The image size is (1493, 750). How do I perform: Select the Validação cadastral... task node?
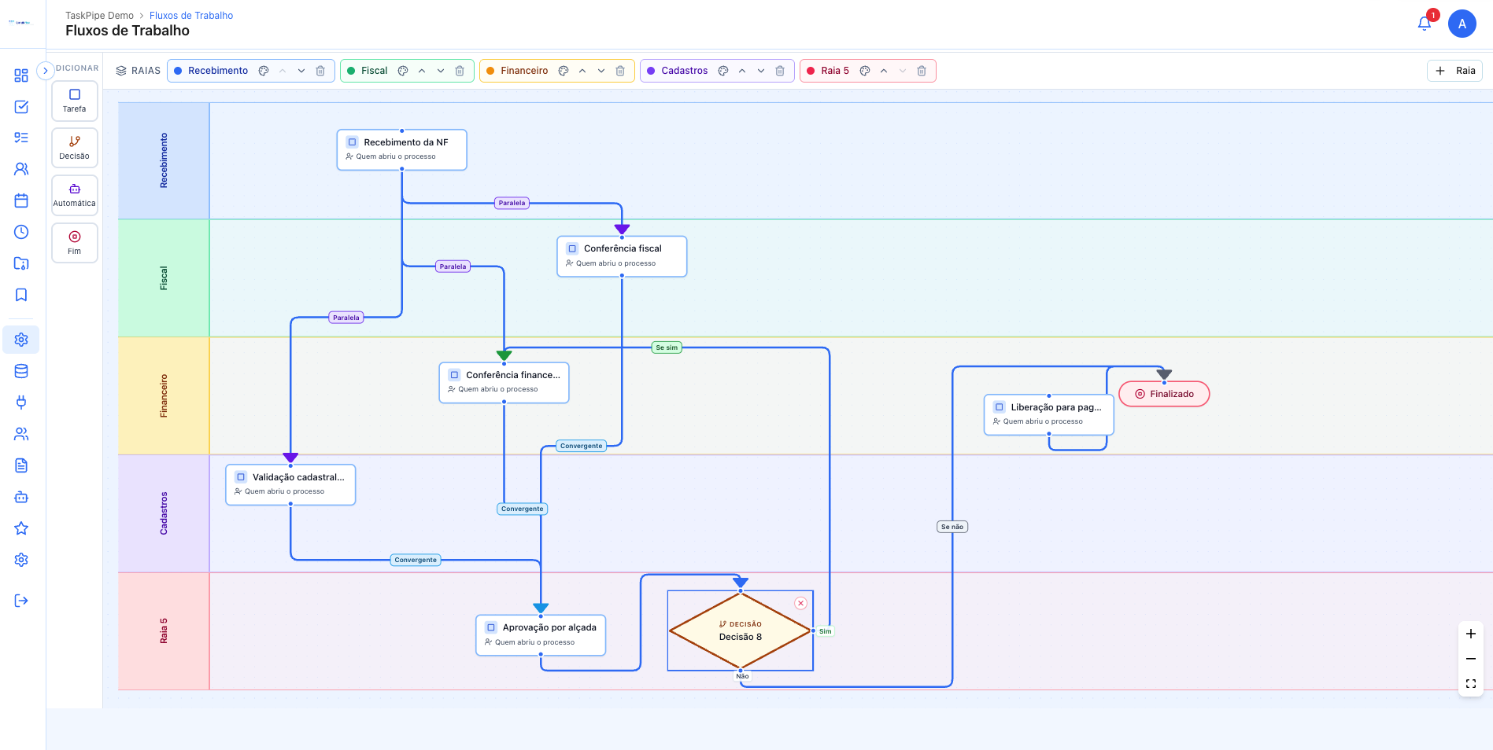[x=290, y=484]
